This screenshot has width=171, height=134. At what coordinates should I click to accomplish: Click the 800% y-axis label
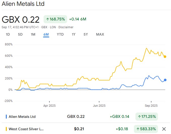coord(9,44)
